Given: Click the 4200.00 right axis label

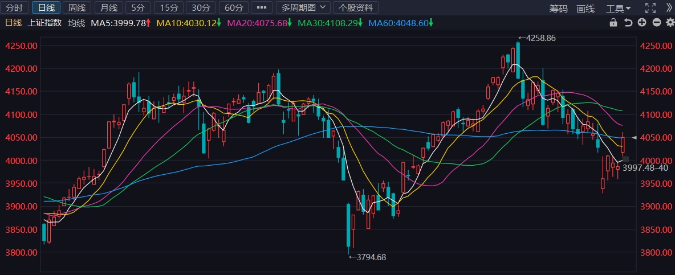Looking at the screenshot, I should pos(656,69).
